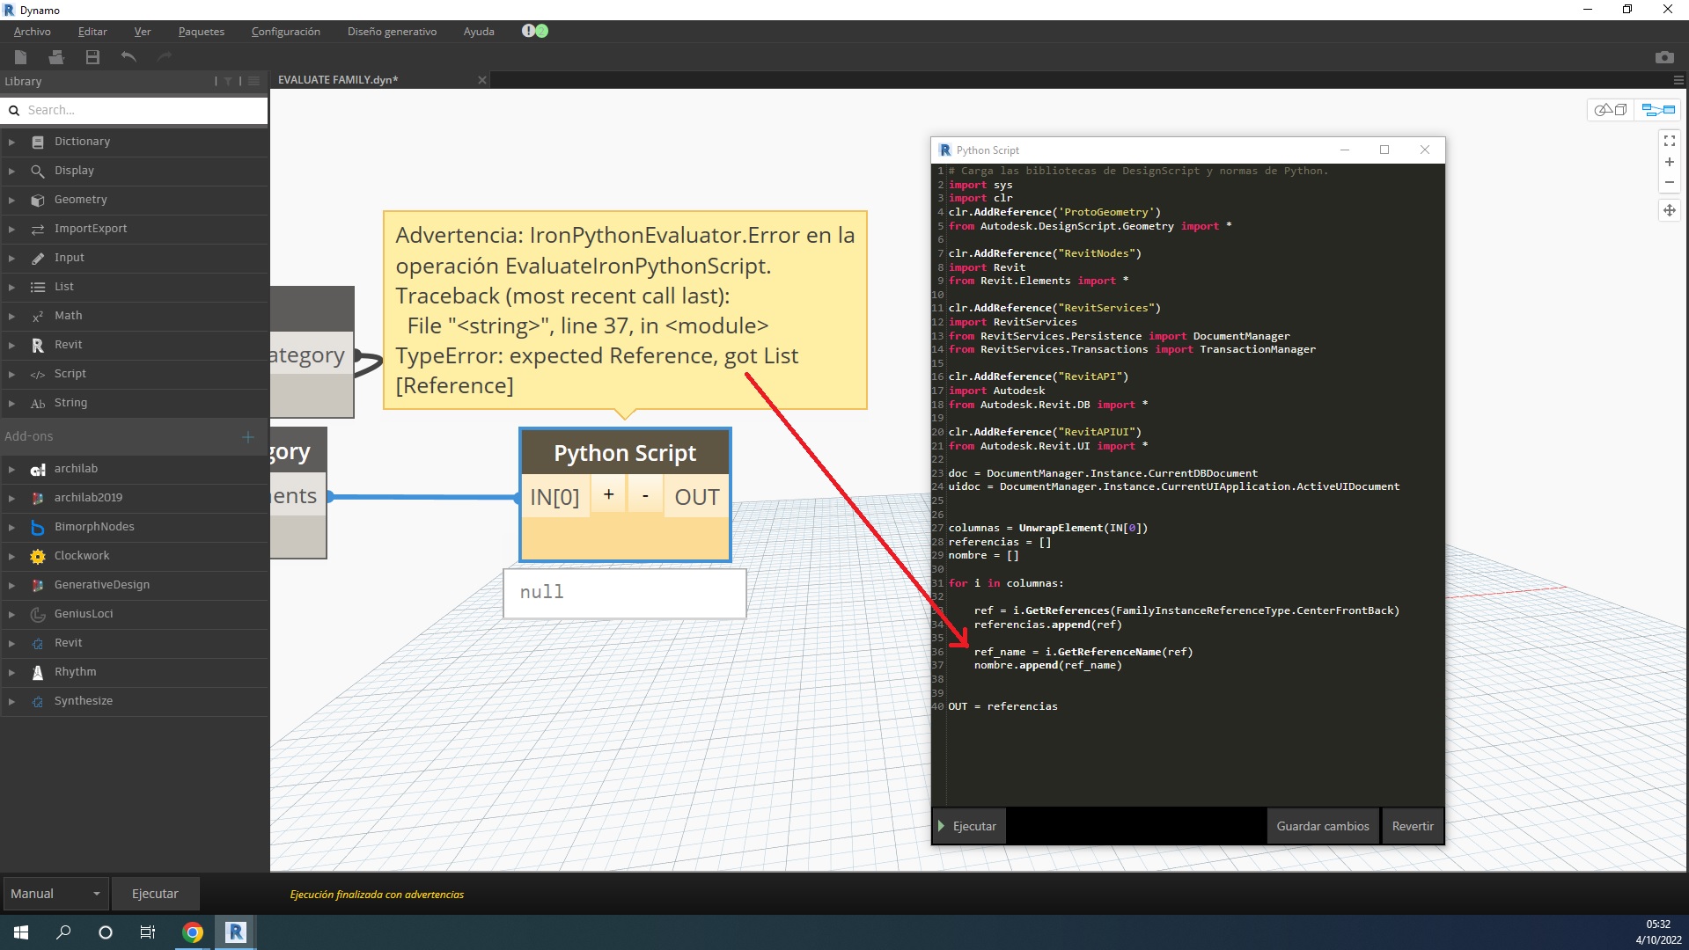Click the library filter funnel icon
Image resolution: width=1689 pixels, height=950 pixels.
coord(228,81)
